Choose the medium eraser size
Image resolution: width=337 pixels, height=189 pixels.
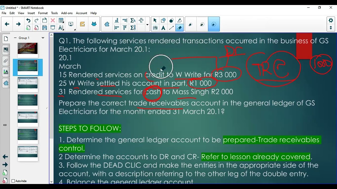click(202, 24)
